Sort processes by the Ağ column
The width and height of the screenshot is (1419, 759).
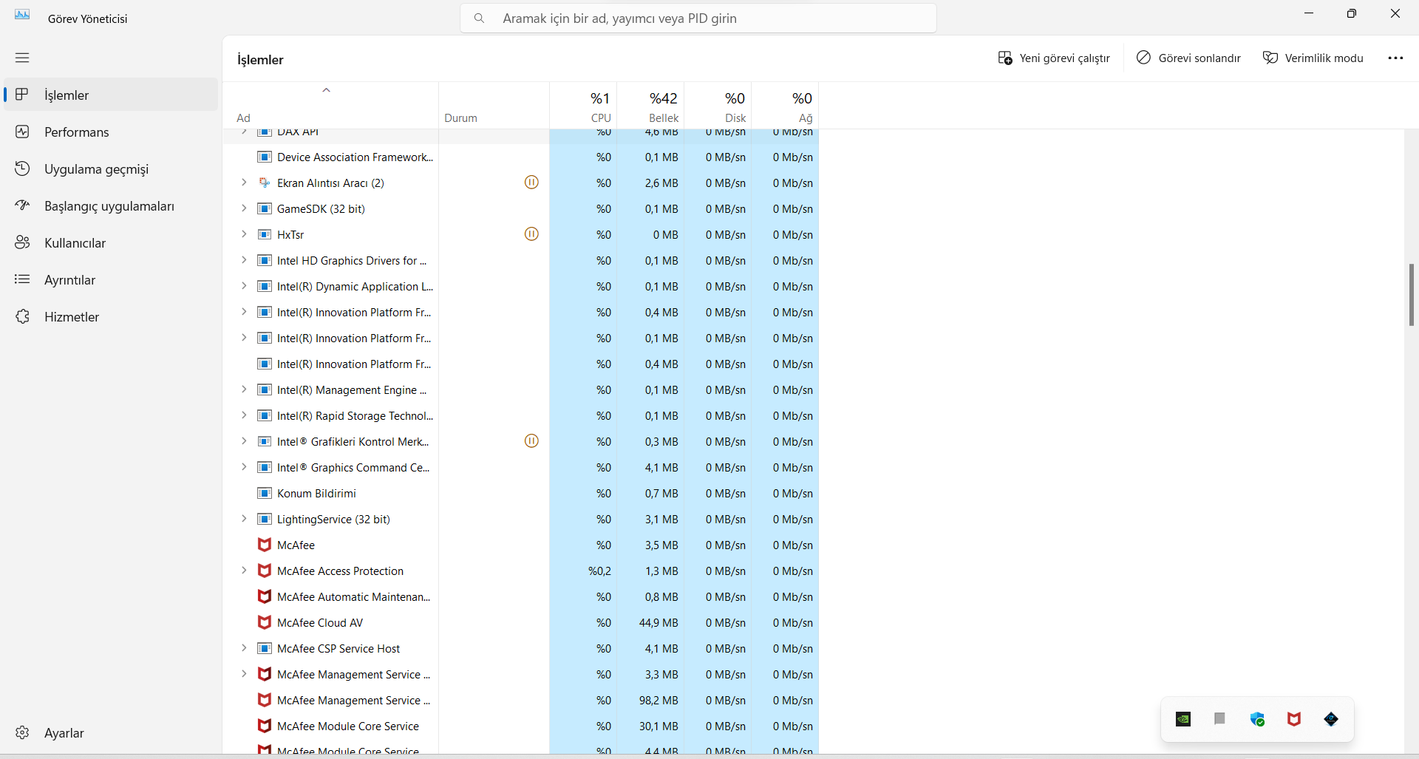(x=785, y=105)
